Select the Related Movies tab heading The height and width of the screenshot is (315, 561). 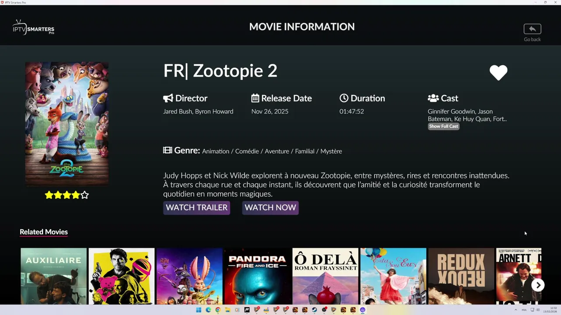[44, 232]
